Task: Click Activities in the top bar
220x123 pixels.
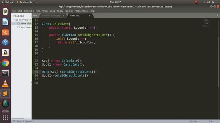Action: [x=8, y=2]
